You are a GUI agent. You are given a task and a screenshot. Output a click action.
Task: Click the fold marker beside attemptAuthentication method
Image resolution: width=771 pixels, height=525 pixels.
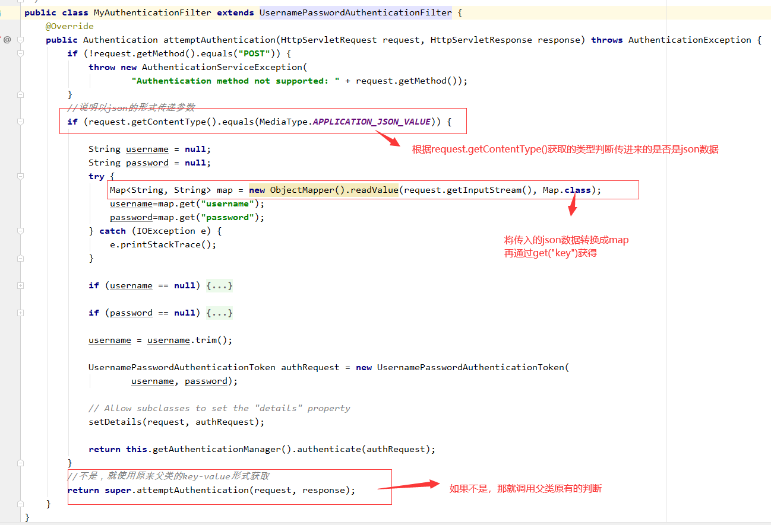tap(19, 39)
